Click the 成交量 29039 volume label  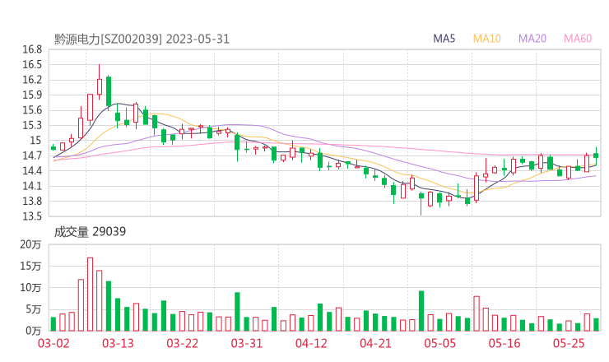(90, 232)
